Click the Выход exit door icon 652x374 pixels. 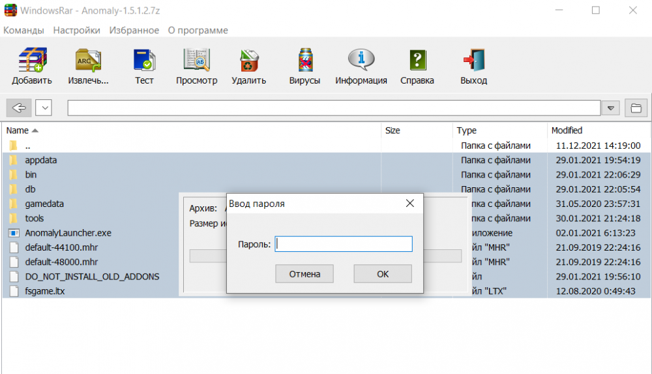[x=474, y=61]
